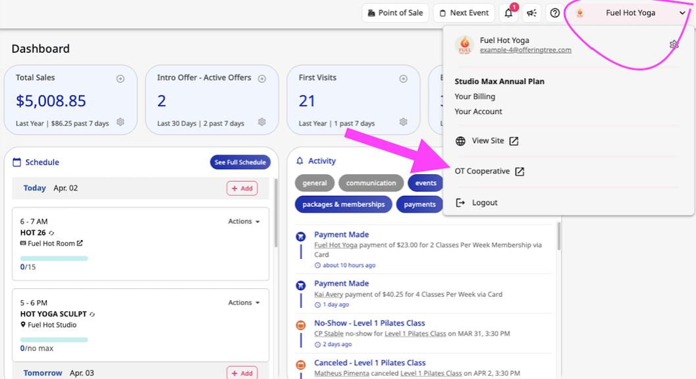Click the Total Sales card gear icon
The width and height of the screenshot is (696, 379).
pos(120,122)
